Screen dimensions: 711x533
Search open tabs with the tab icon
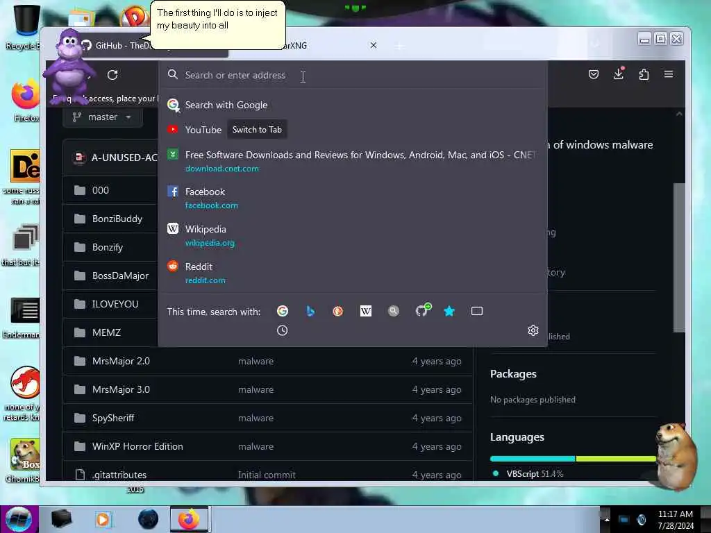coord(476,311)
